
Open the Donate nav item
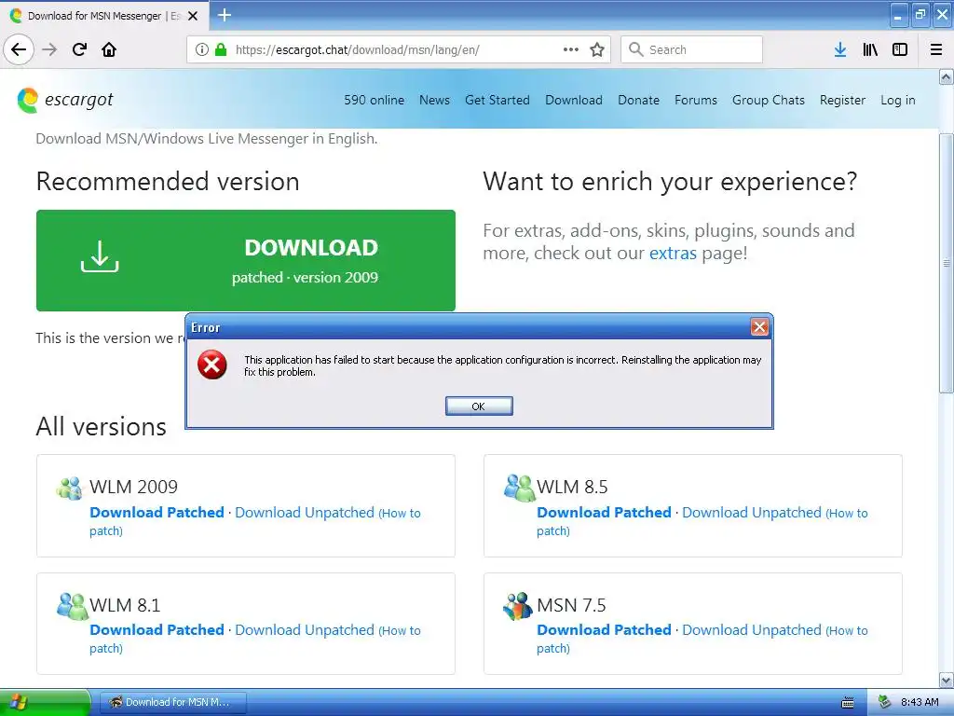(638, 100)
